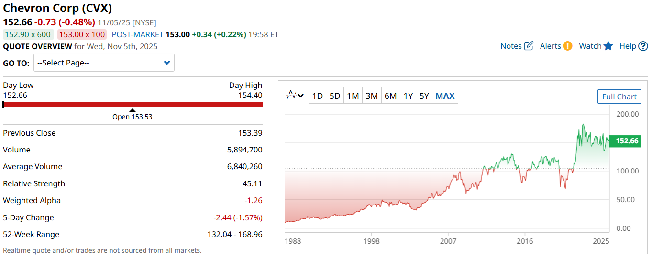Click the Open 153.53 triangle marker
This screenshot has width=652, height=259.
[133, 110]
